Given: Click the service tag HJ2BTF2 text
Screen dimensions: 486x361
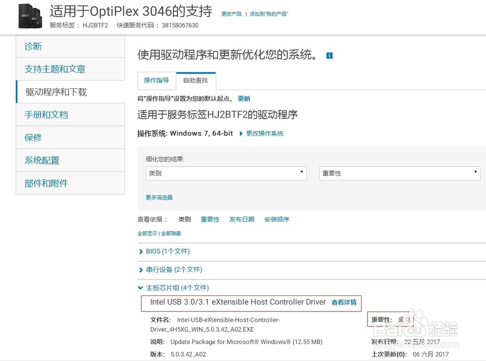Looking at the screenshot, I should pos(95,25).
